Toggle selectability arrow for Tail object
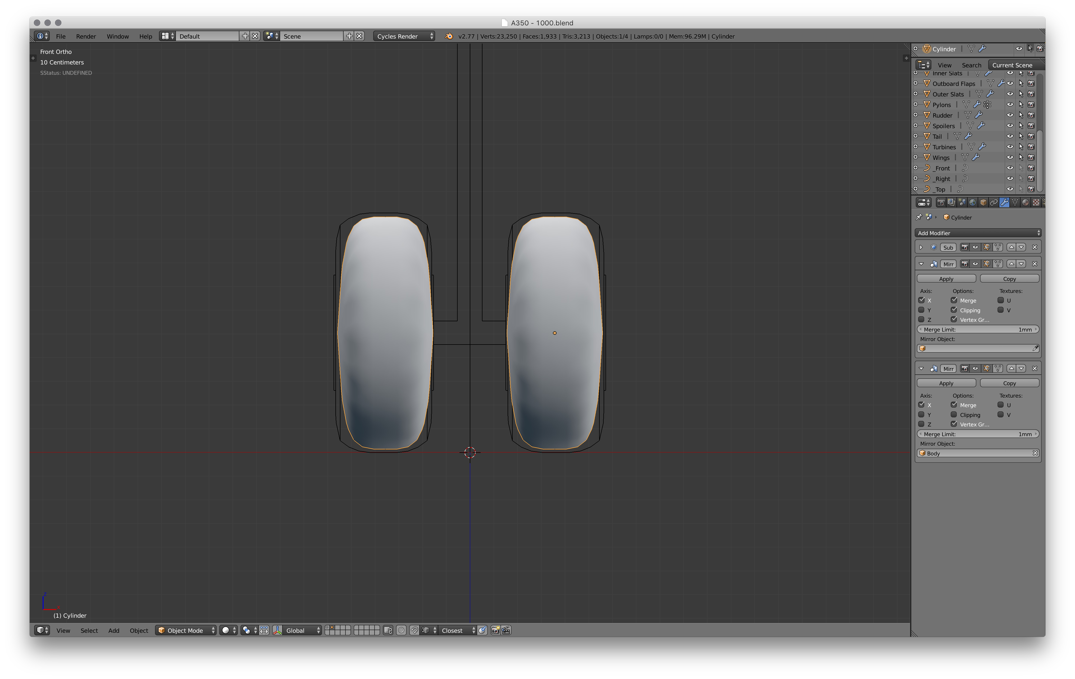 [x=1021, y=136]
